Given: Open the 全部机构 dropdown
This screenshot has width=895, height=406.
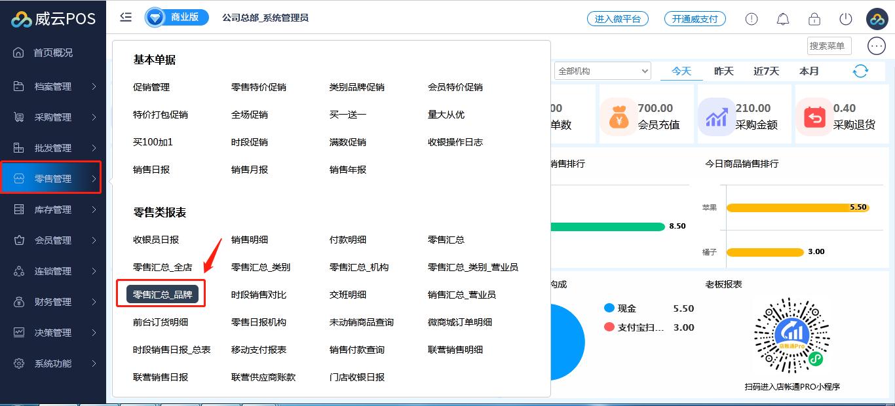Looking at the screenshot, I should [x=602, y=71].
